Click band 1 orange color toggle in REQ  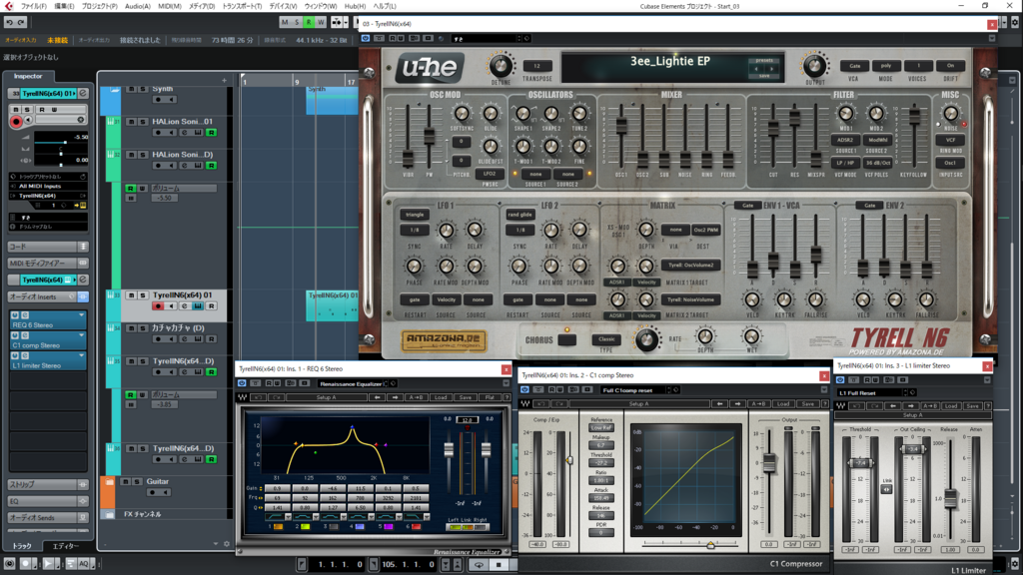point(279,527)
